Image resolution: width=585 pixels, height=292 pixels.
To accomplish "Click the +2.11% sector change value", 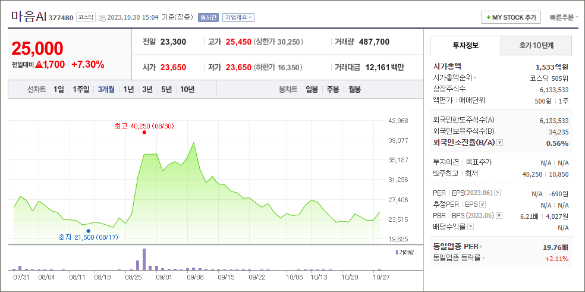I will click(556, 258).
